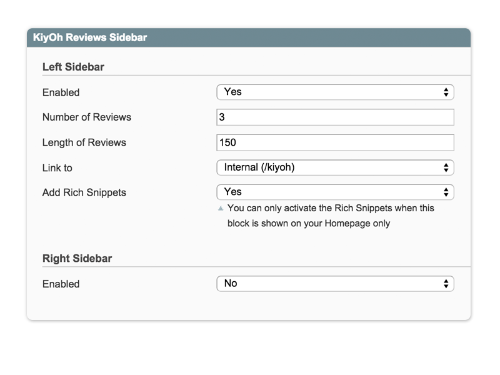Click the Enabled label under Right Sidebar
This screenshot has height=375, width=500.
tap(61, 284)
